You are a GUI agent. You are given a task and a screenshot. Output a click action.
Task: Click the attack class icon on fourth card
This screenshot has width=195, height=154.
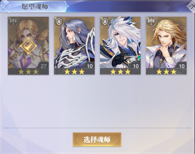(151, 21)
